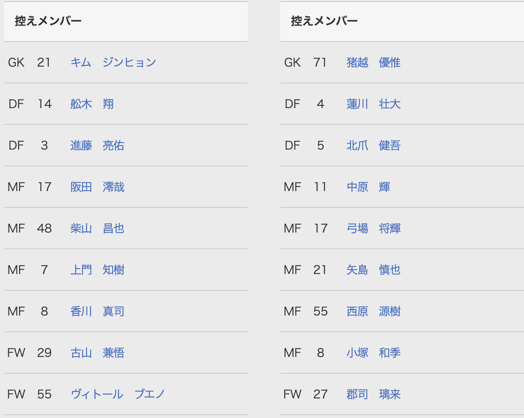524x418 pixels.
Task: Open defender 蓮川 壮大 profile
Action: point(373,104)
